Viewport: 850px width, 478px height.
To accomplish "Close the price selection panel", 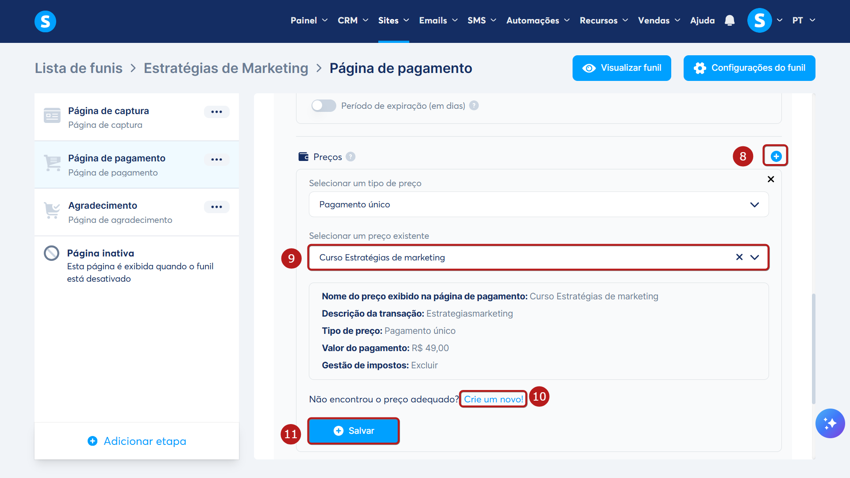I will [770, 179].
